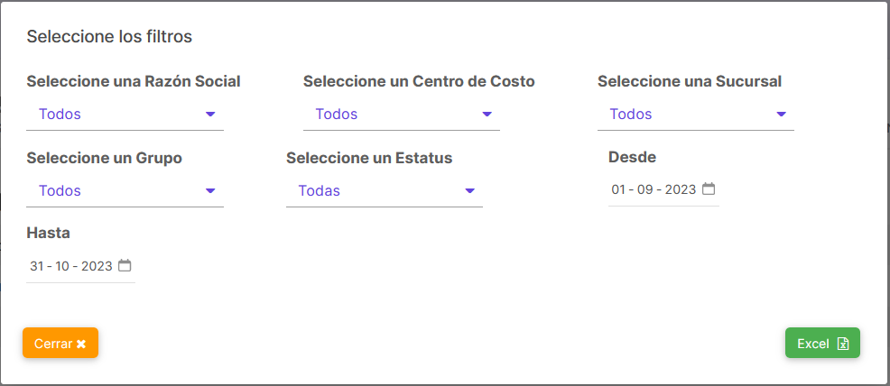Expand the Grupo dropdown arrow
This screenshot has height=386, width=890.
tap(210, 190)
